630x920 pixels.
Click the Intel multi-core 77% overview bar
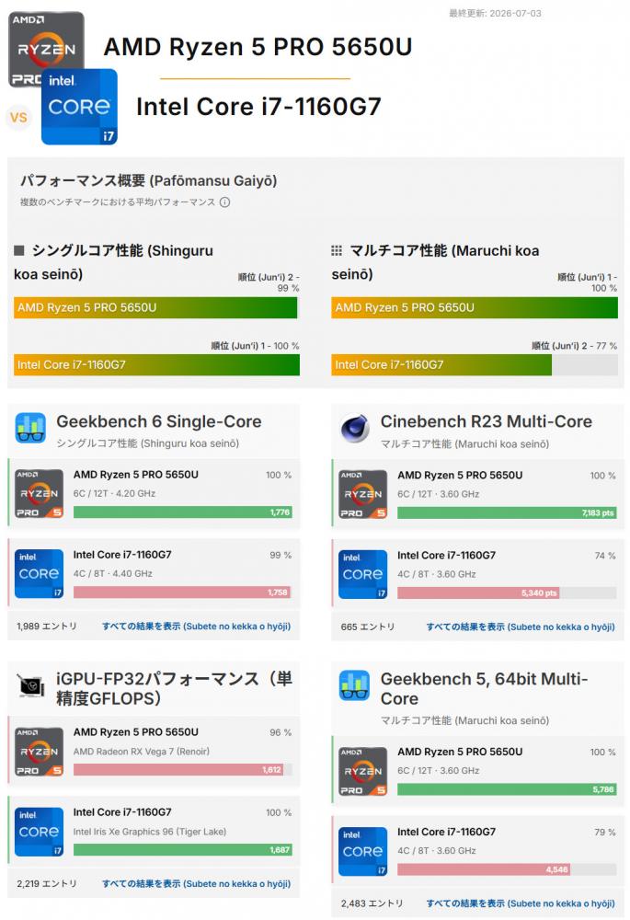441,364
